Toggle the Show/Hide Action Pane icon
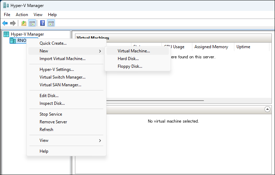 (51, 23)
